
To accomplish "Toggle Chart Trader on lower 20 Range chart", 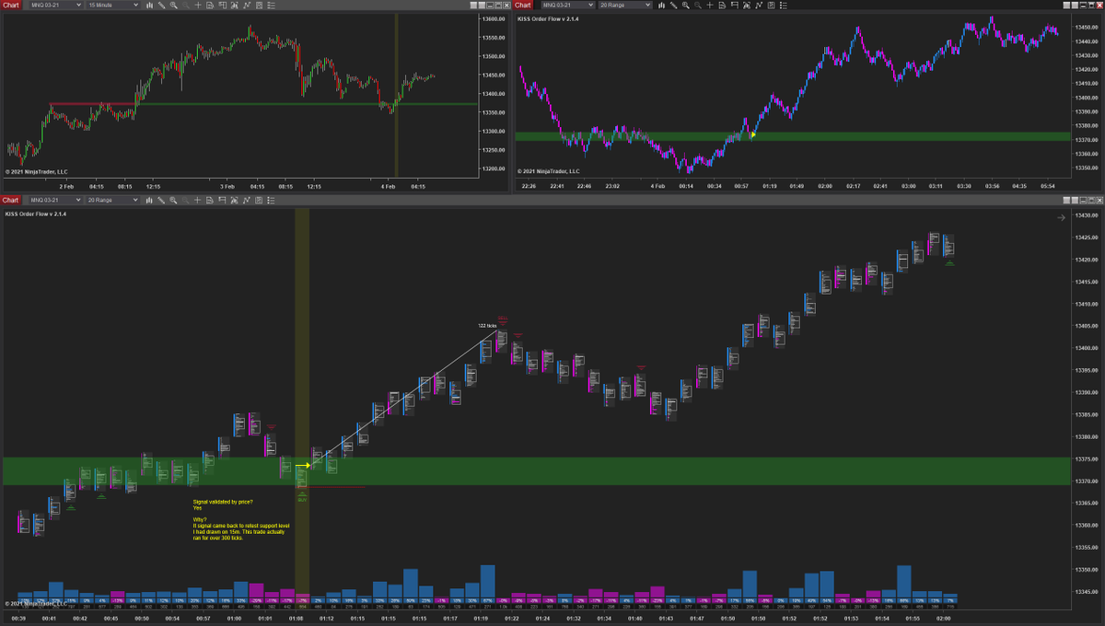I will pyautogui.click(x=222, y=200).
